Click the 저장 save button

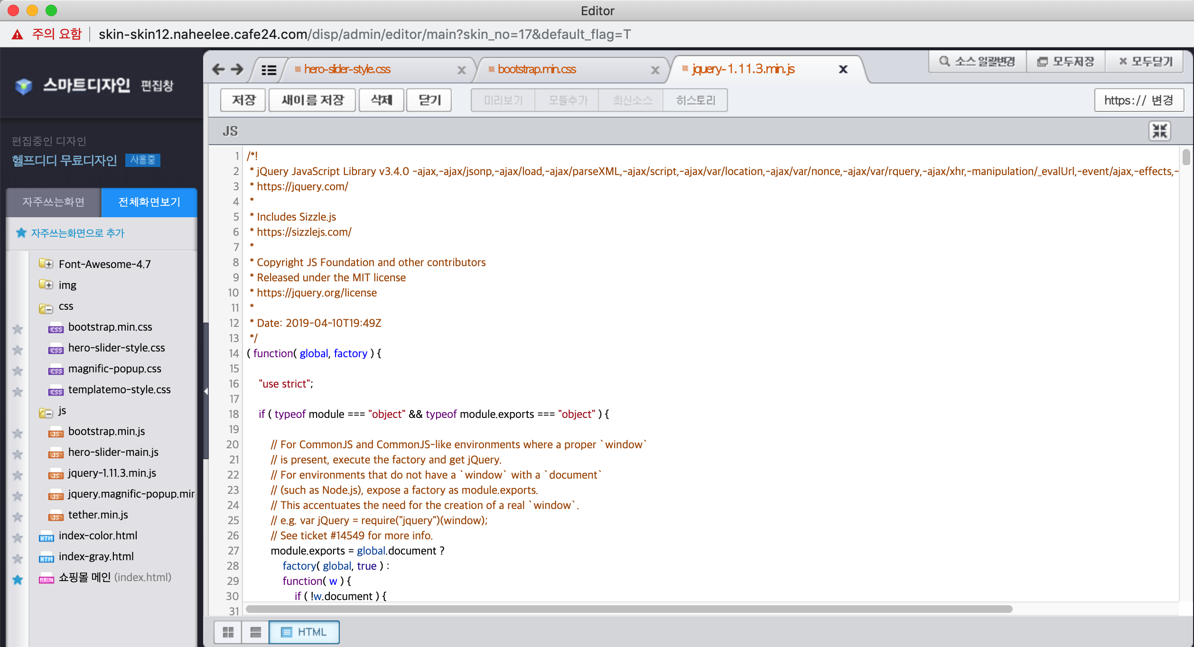pyautogui.click(x=243, y=100)
